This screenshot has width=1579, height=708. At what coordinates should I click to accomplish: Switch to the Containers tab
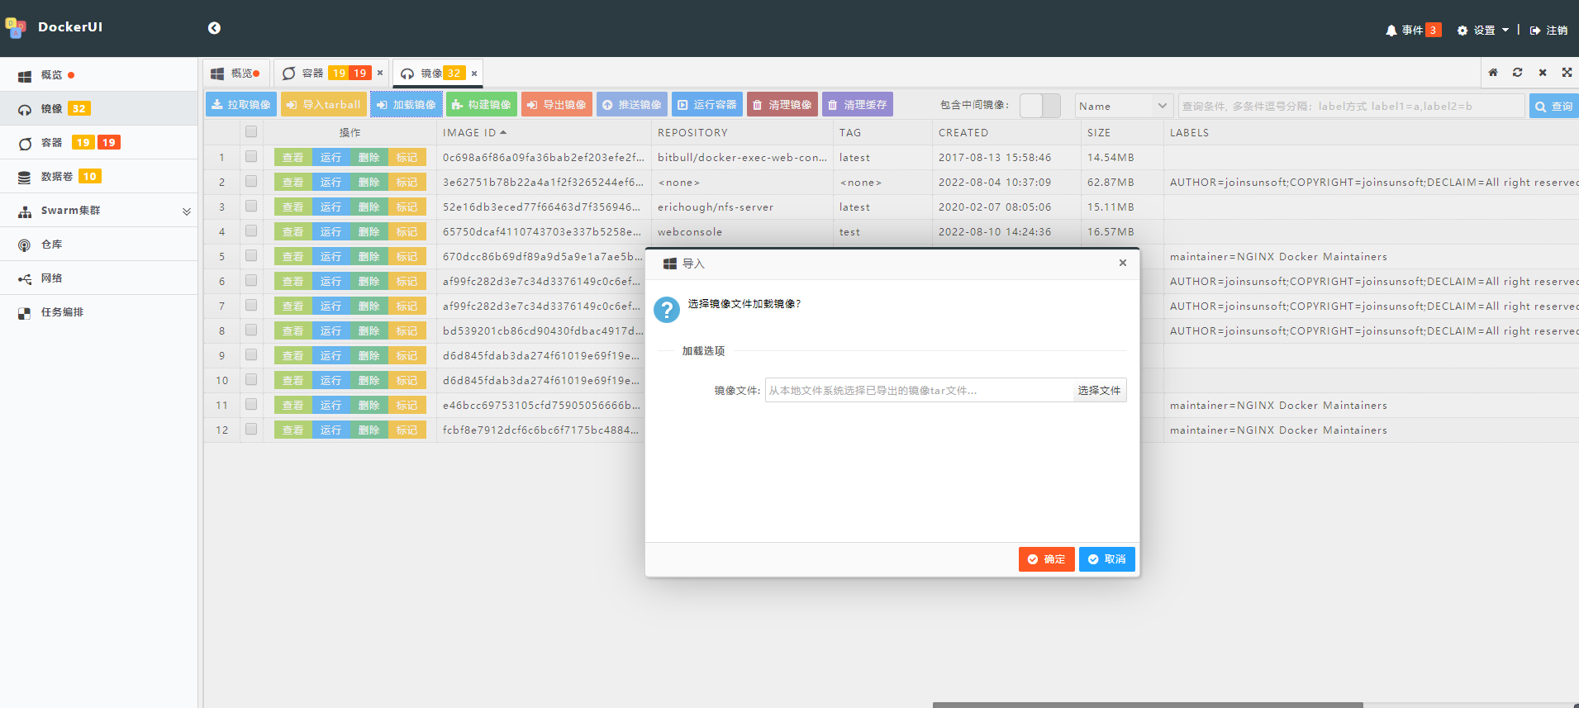point(326,74)
